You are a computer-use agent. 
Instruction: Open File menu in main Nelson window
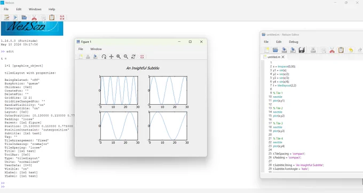coord(6,9)
